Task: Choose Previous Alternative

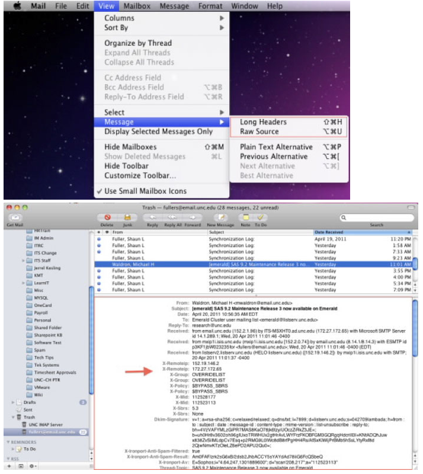Action: coord(289,157)
